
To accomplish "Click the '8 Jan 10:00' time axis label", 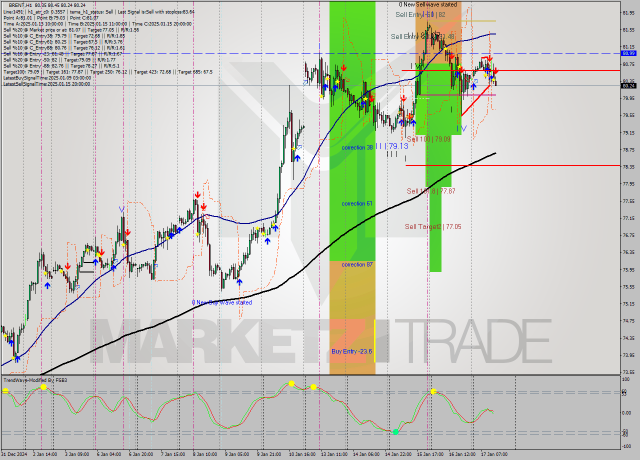I will [x=204, y=454].
